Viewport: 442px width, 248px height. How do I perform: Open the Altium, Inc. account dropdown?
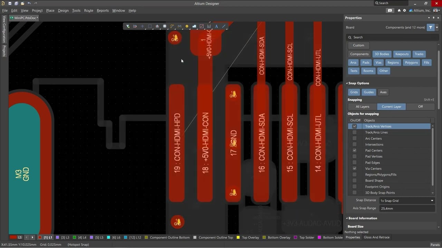tap(422, 10)
